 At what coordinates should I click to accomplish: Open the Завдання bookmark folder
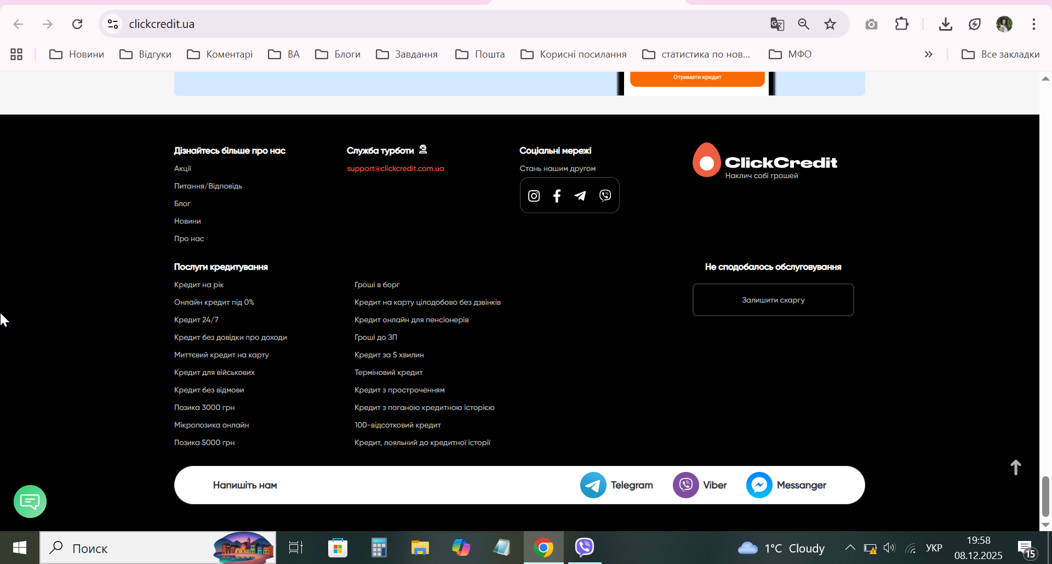tap(407, 54)
